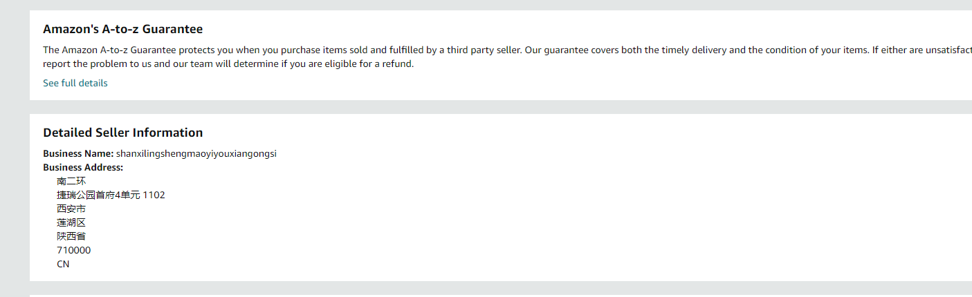This screenshot has height=297, width=972.
Task: Click the 南二环 street address line
Action: click(x=71, y=181)
